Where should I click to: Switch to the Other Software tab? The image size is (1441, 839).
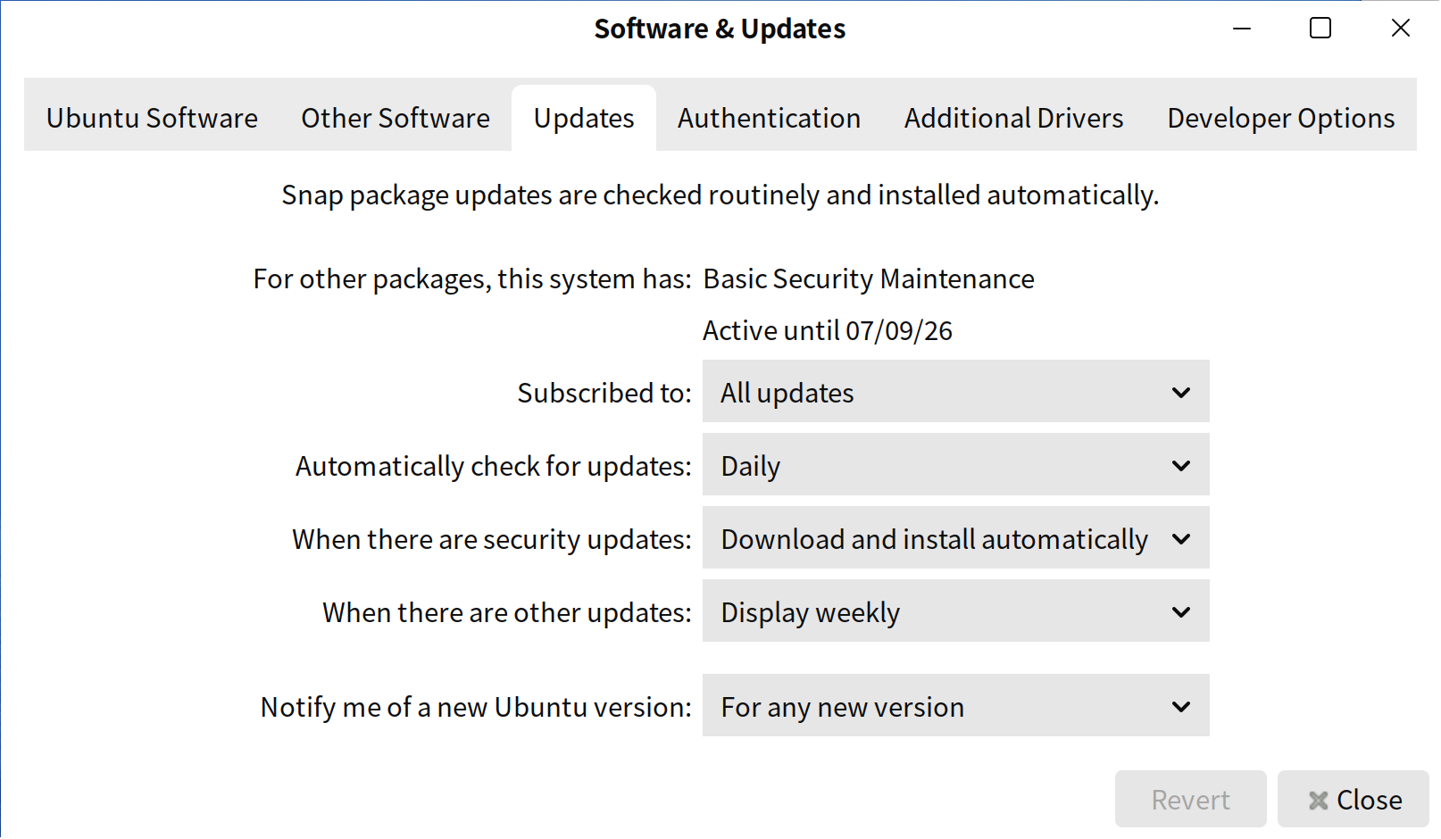[x=395, y=118]
